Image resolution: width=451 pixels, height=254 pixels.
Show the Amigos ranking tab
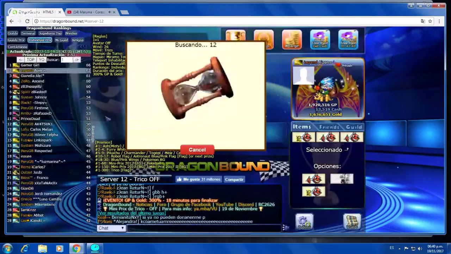78,40
